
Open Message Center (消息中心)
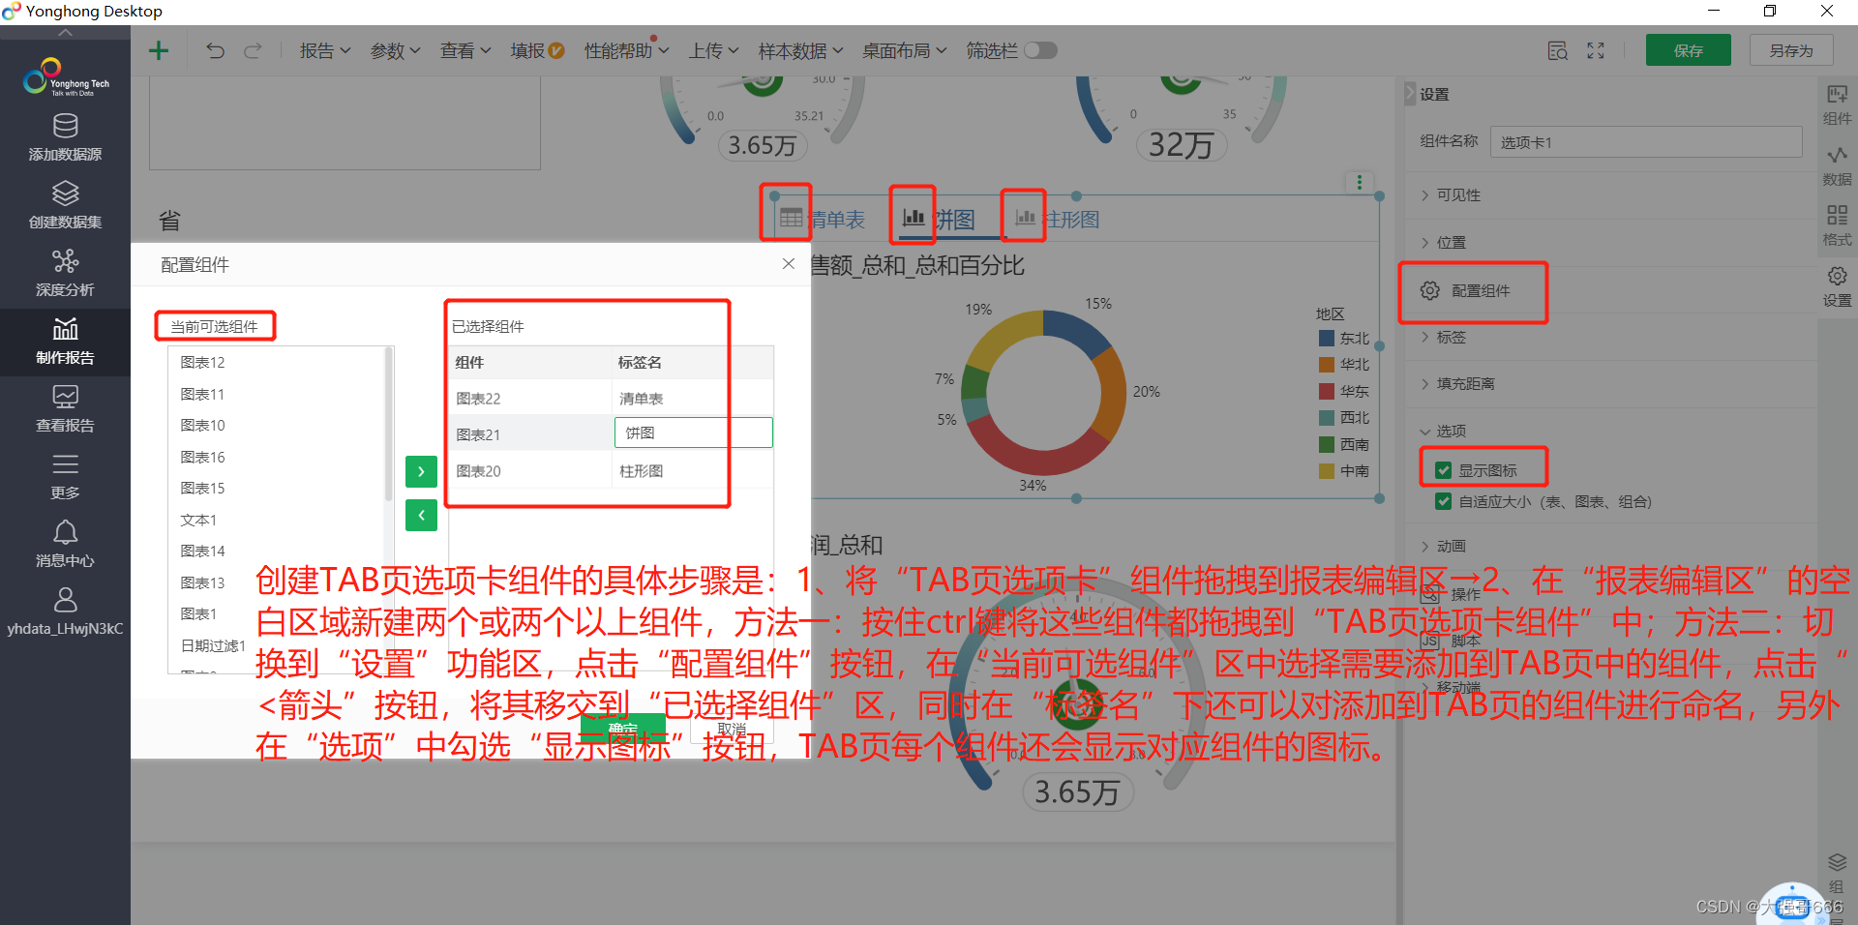point(65,545)
